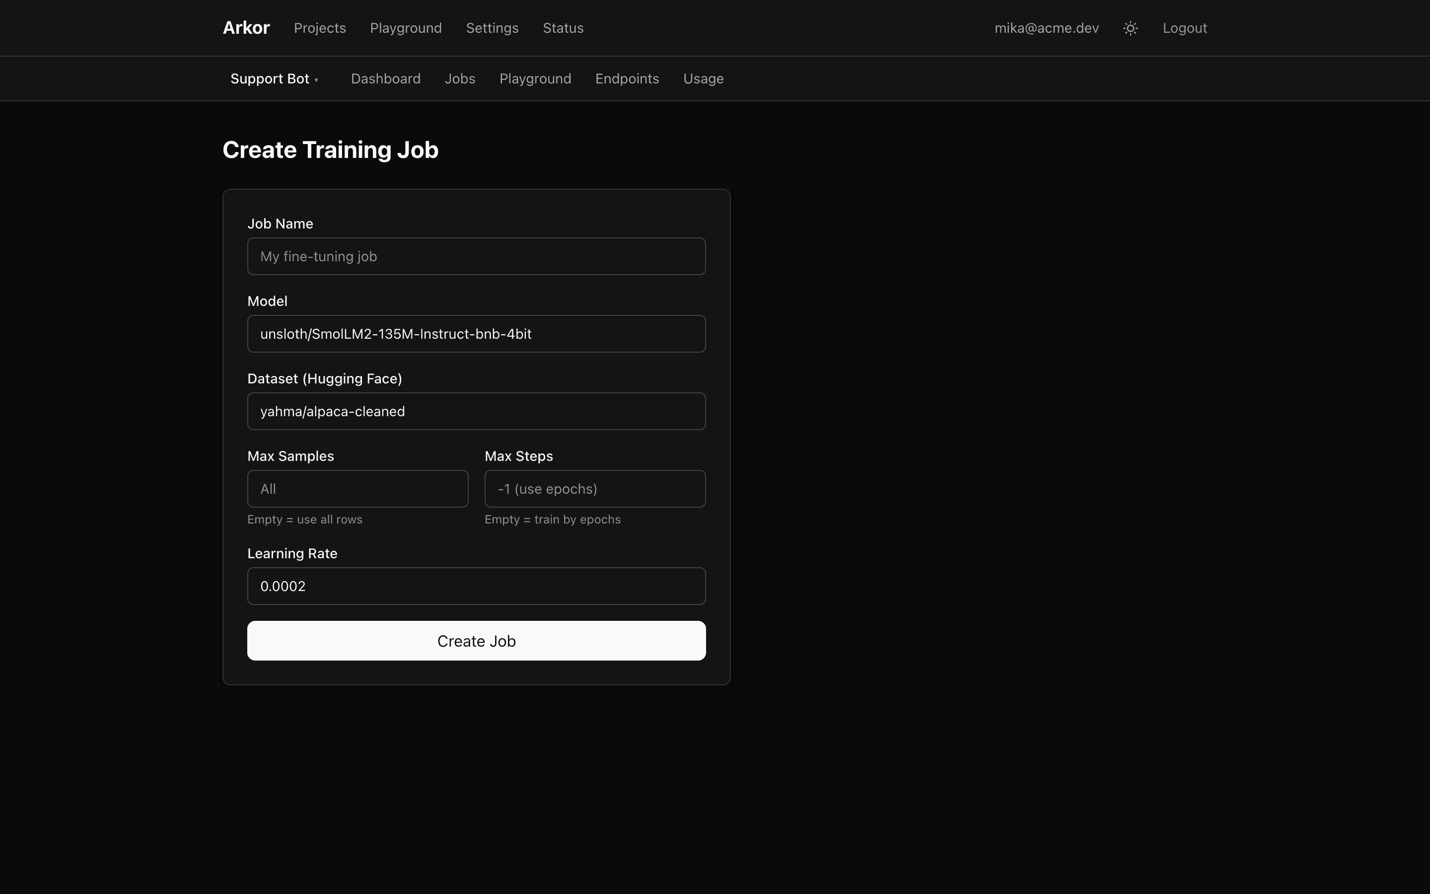
Task: Select the Model text field
Action: [x=476, y=333]
